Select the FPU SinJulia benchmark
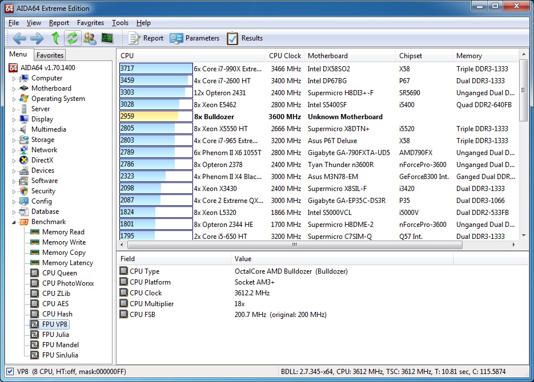The image size is (534, 382). pos(60,355)
